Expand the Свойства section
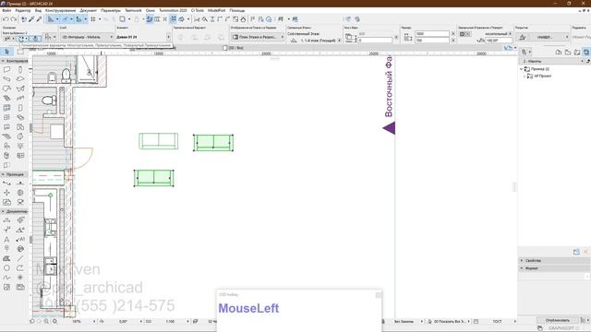This screenshot has height=332, width=591. 522,260
